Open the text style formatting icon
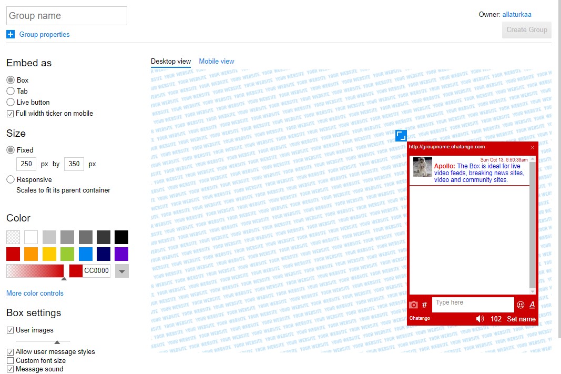Image resolution: width=561 pixels, height=374 pixels. (532, 305)
